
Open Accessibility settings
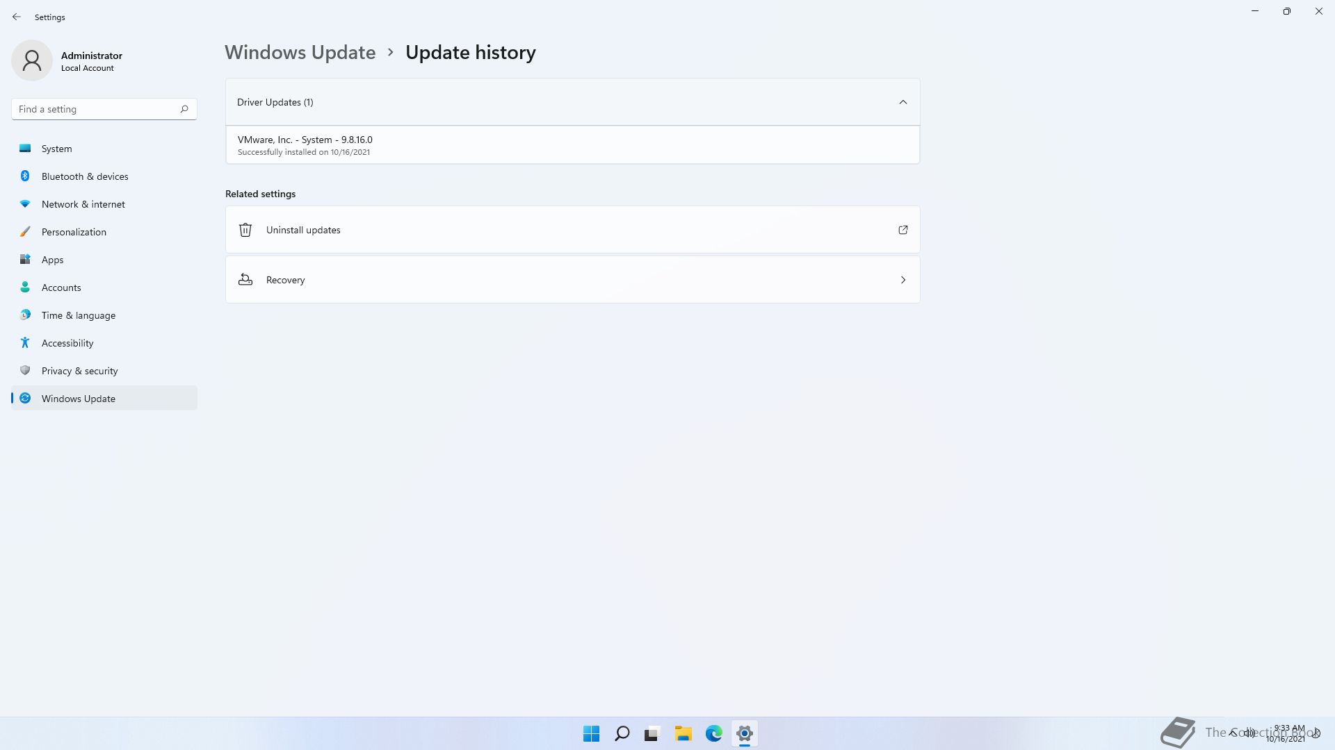click(104, 343)
